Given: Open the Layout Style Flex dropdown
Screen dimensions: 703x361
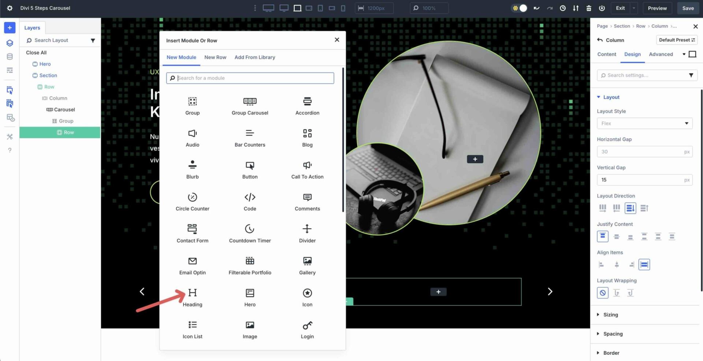Looking at the screenshot, I should (x=644, y=123).
